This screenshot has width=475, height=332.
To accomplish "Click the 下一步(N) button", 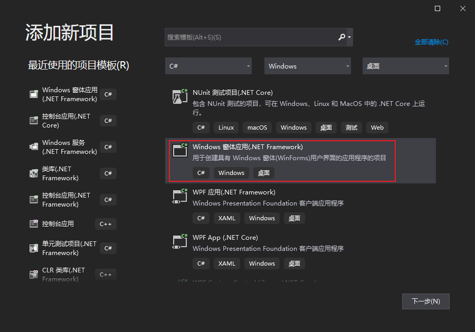I will pos(425,301).
